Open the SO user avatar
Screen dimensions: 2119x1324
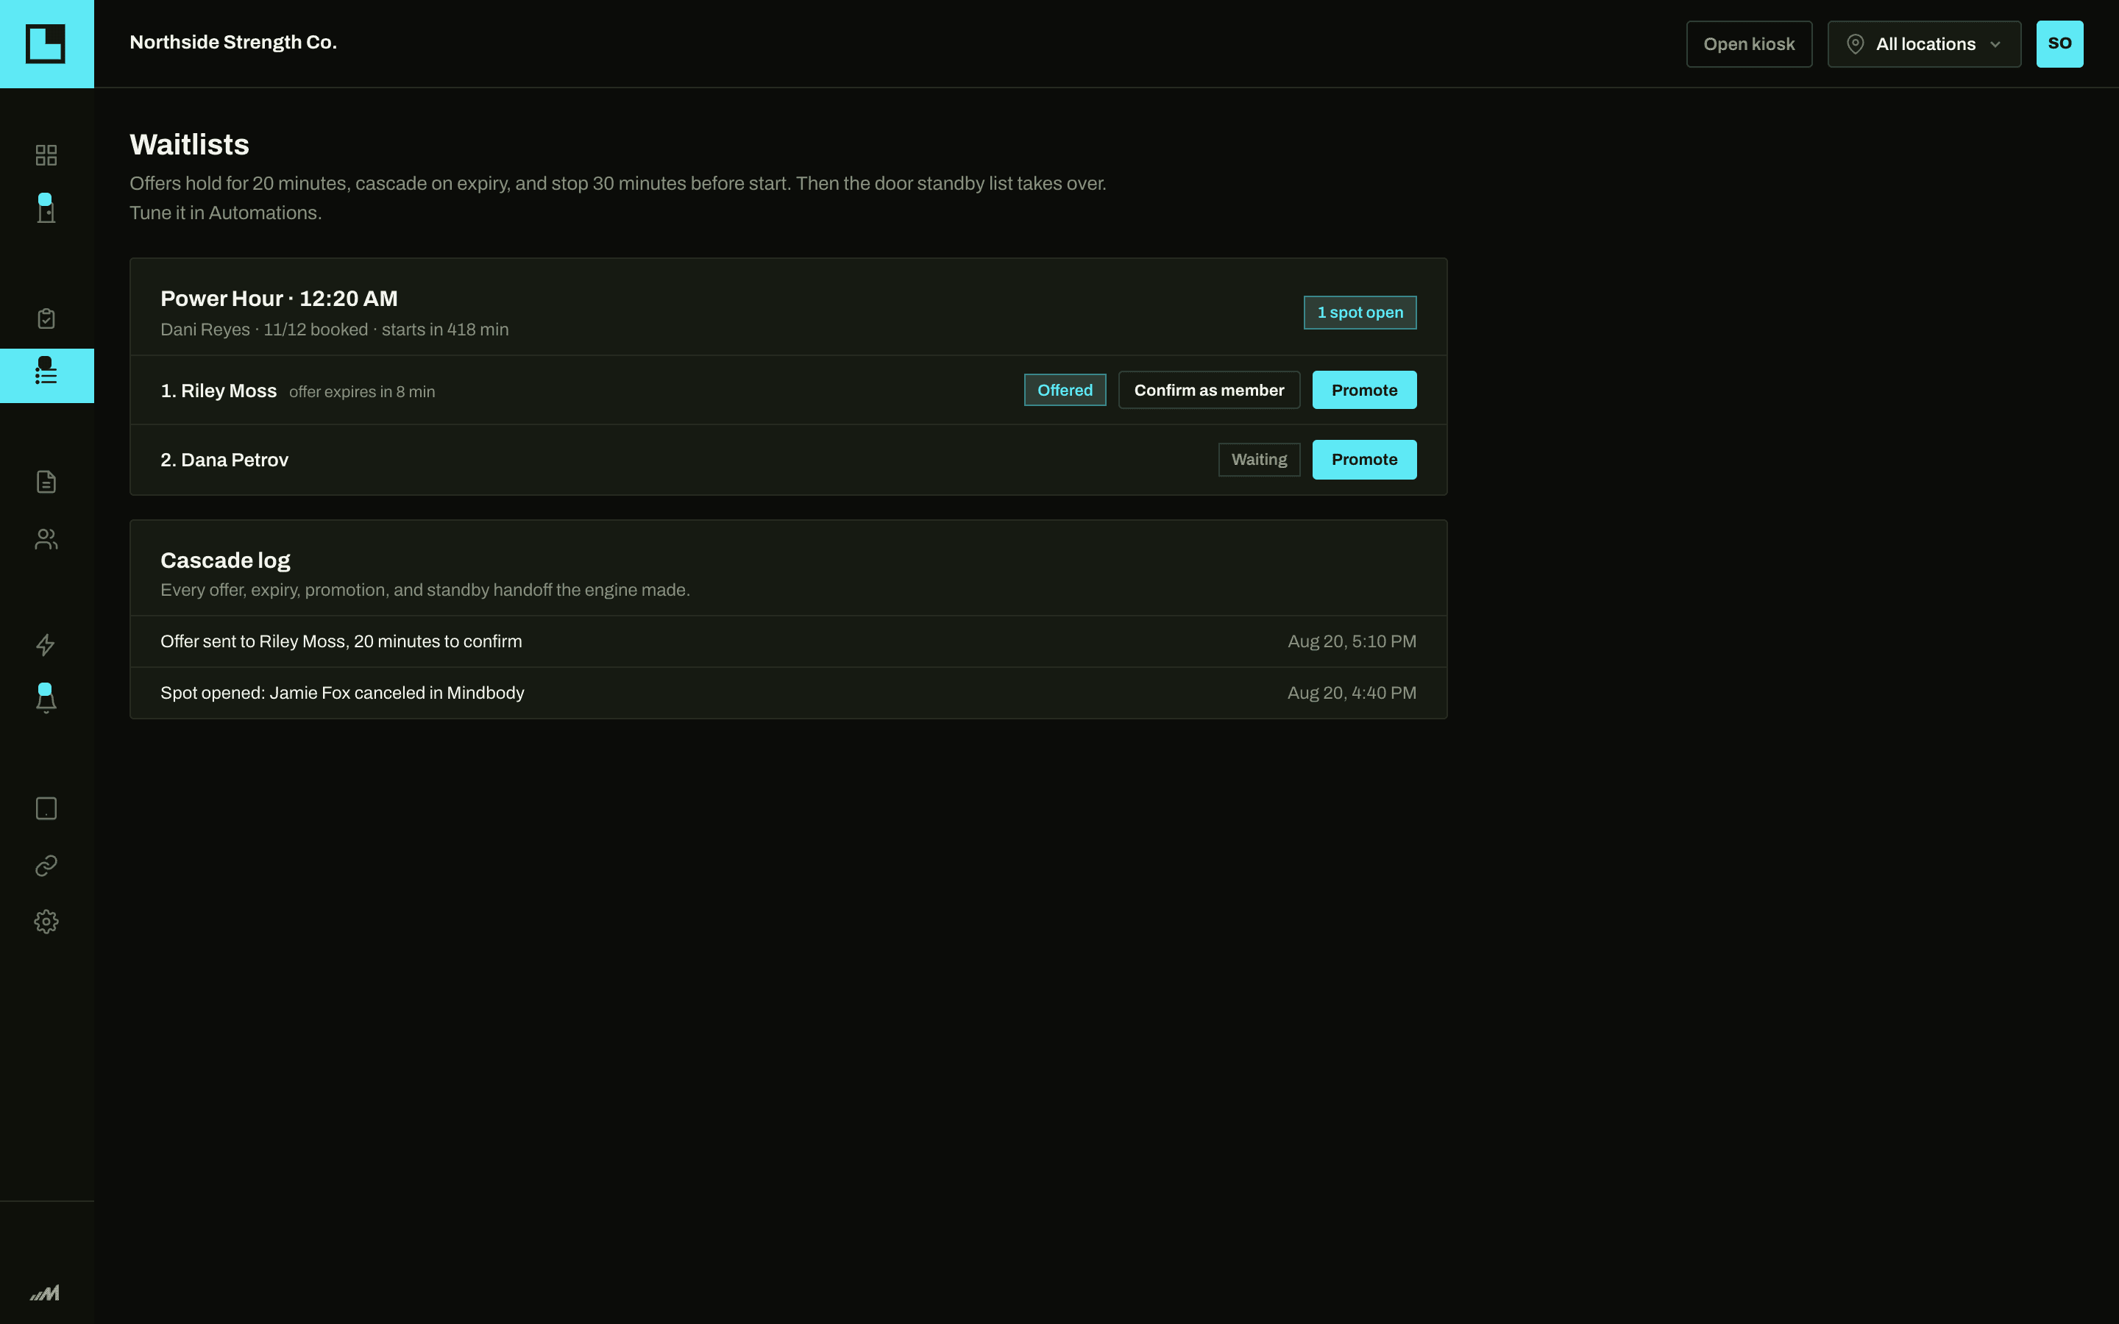point(2059,44)
